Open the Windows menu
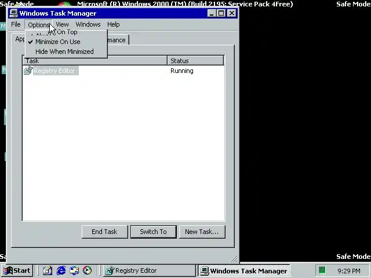 pos(88,24)
